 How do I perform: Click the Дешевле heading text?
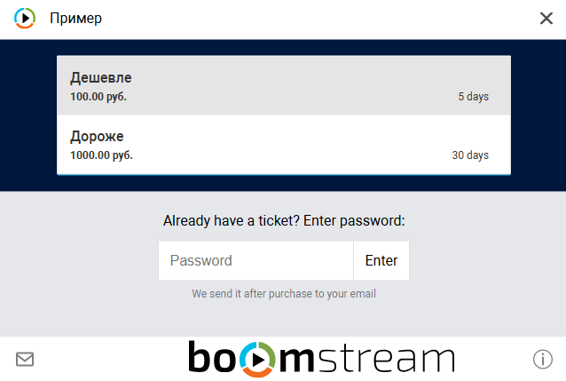pyautogui.click(x=101, y=78)
